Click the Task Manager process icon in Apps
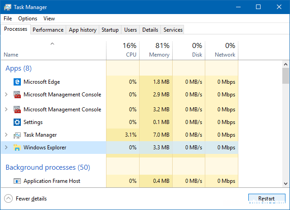 [17, 135]
